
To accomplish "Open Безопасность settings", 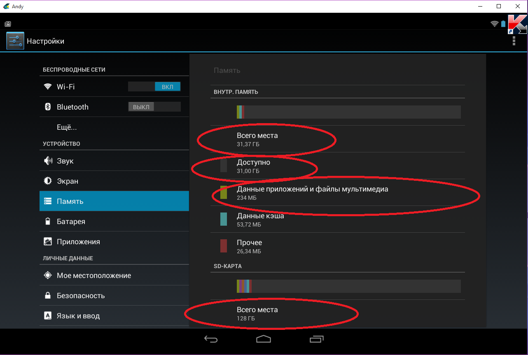I will pos(114,296).
